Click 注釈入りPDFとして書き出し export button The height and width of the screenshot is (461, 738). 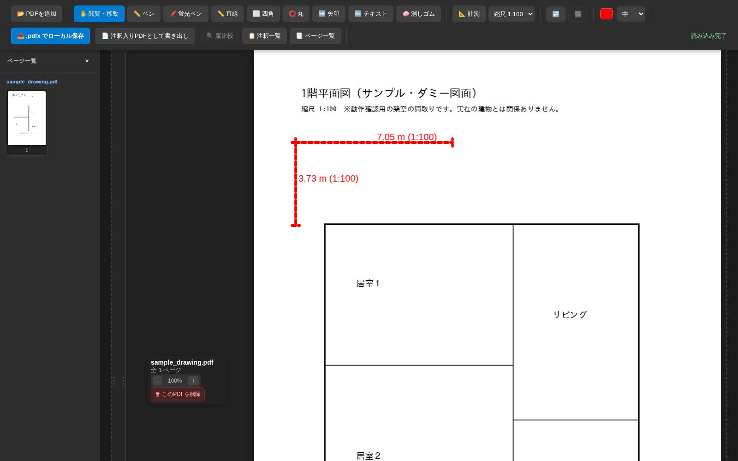145,35
